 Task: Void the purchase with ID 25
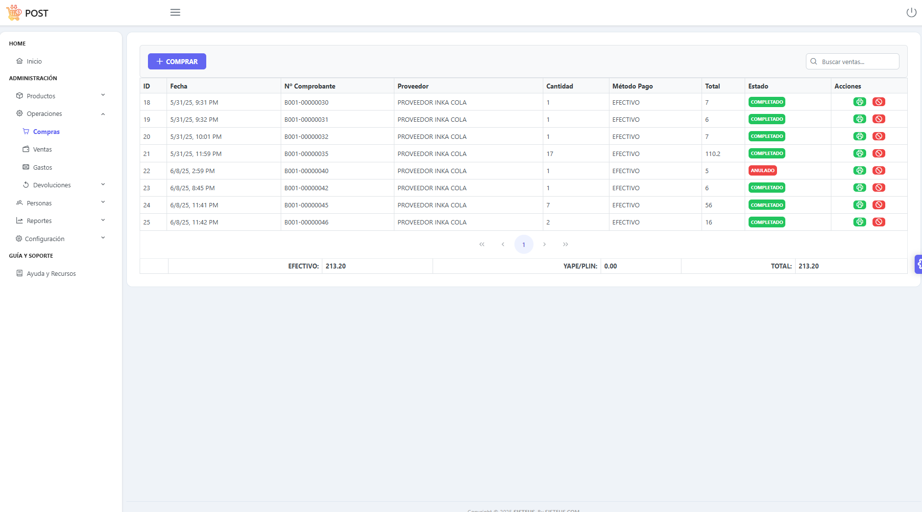tap(878, 222)
